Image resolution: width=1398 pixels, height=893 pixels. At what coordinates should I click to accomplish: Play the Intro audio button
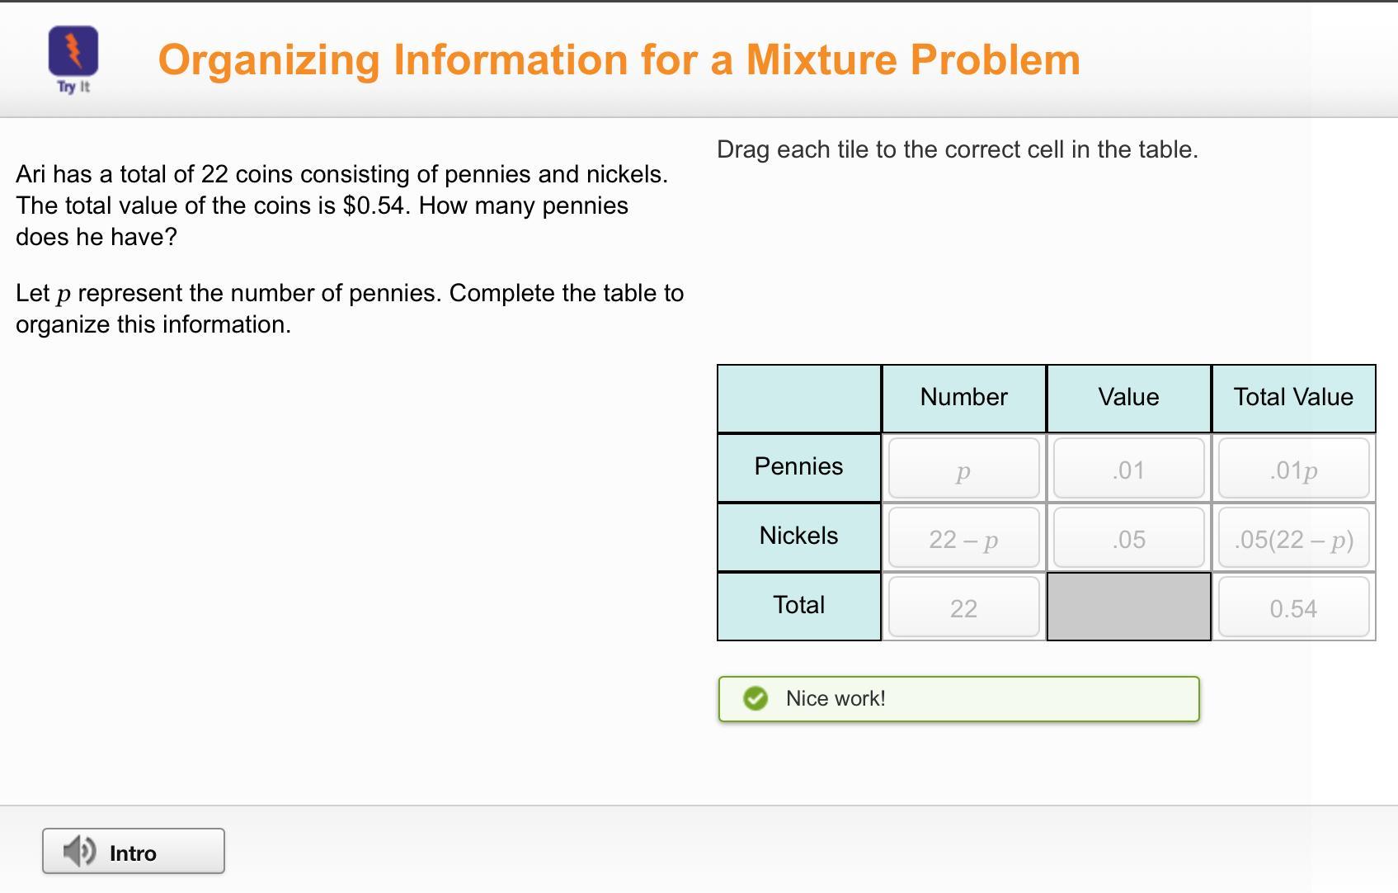(134, 851)
